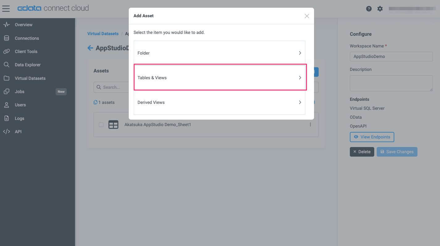Click the Description text area
440x246 pixels.
point(391,83)
